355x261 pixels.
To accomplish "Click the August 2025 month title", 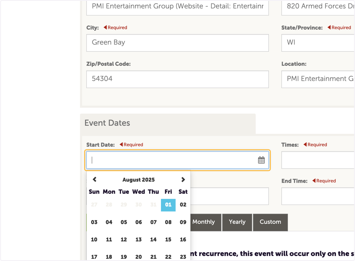I will tap(138, 180).
